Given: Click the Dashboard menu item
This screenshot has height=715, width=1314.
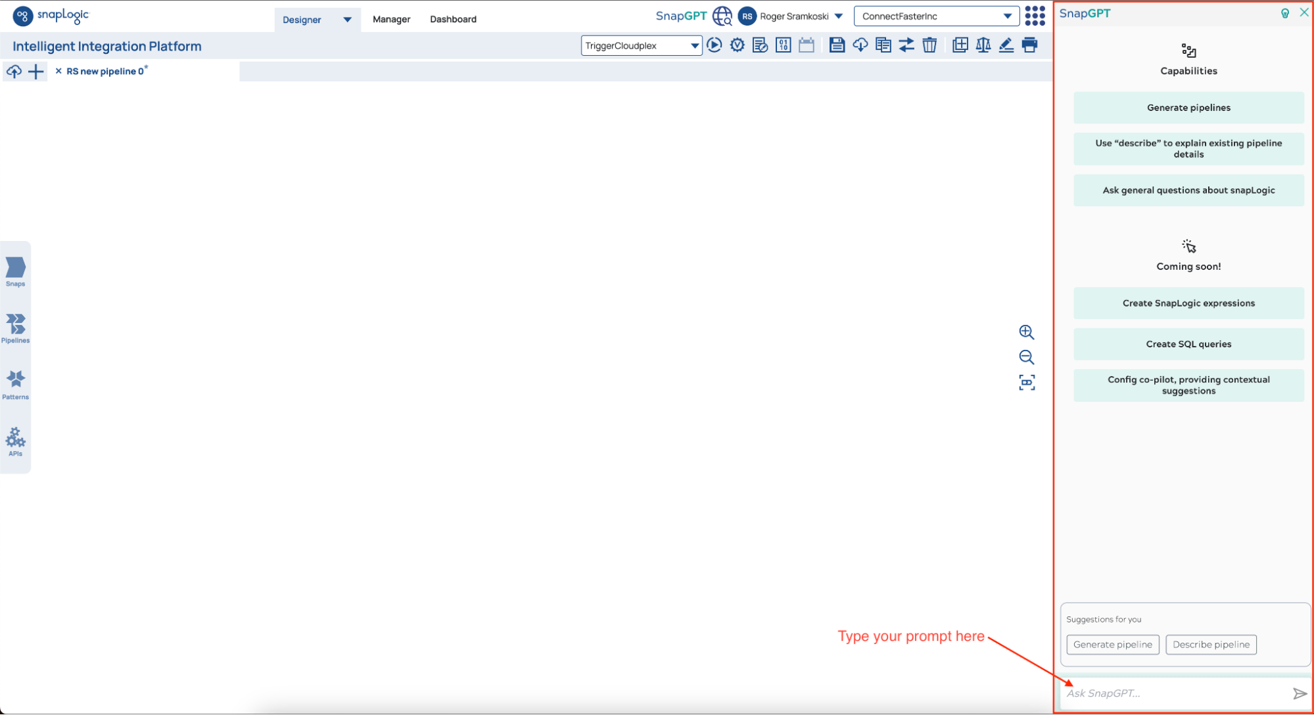Looking at the screenshot, I should click(x=452, y=18).
